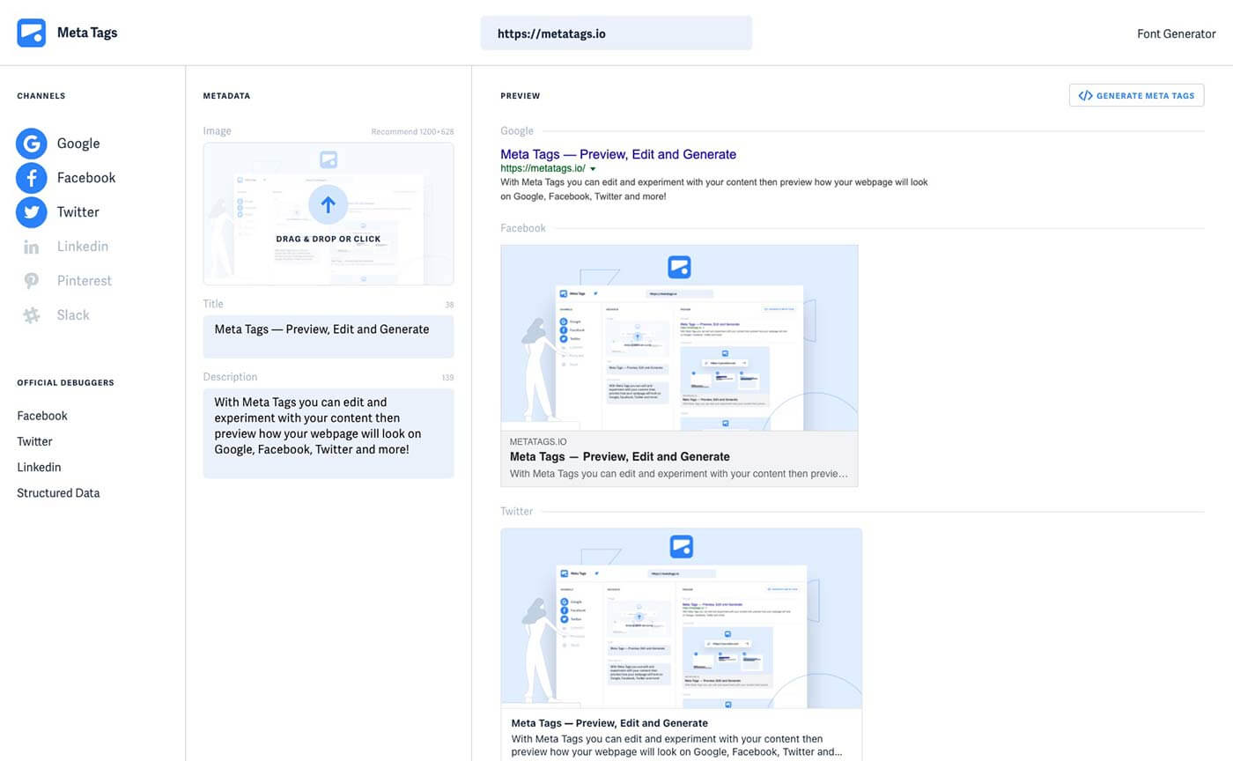This screenshot has height=761, width=1233.
Task: Toggle the Twitter channel icon
Action: (x=32, y=212)
